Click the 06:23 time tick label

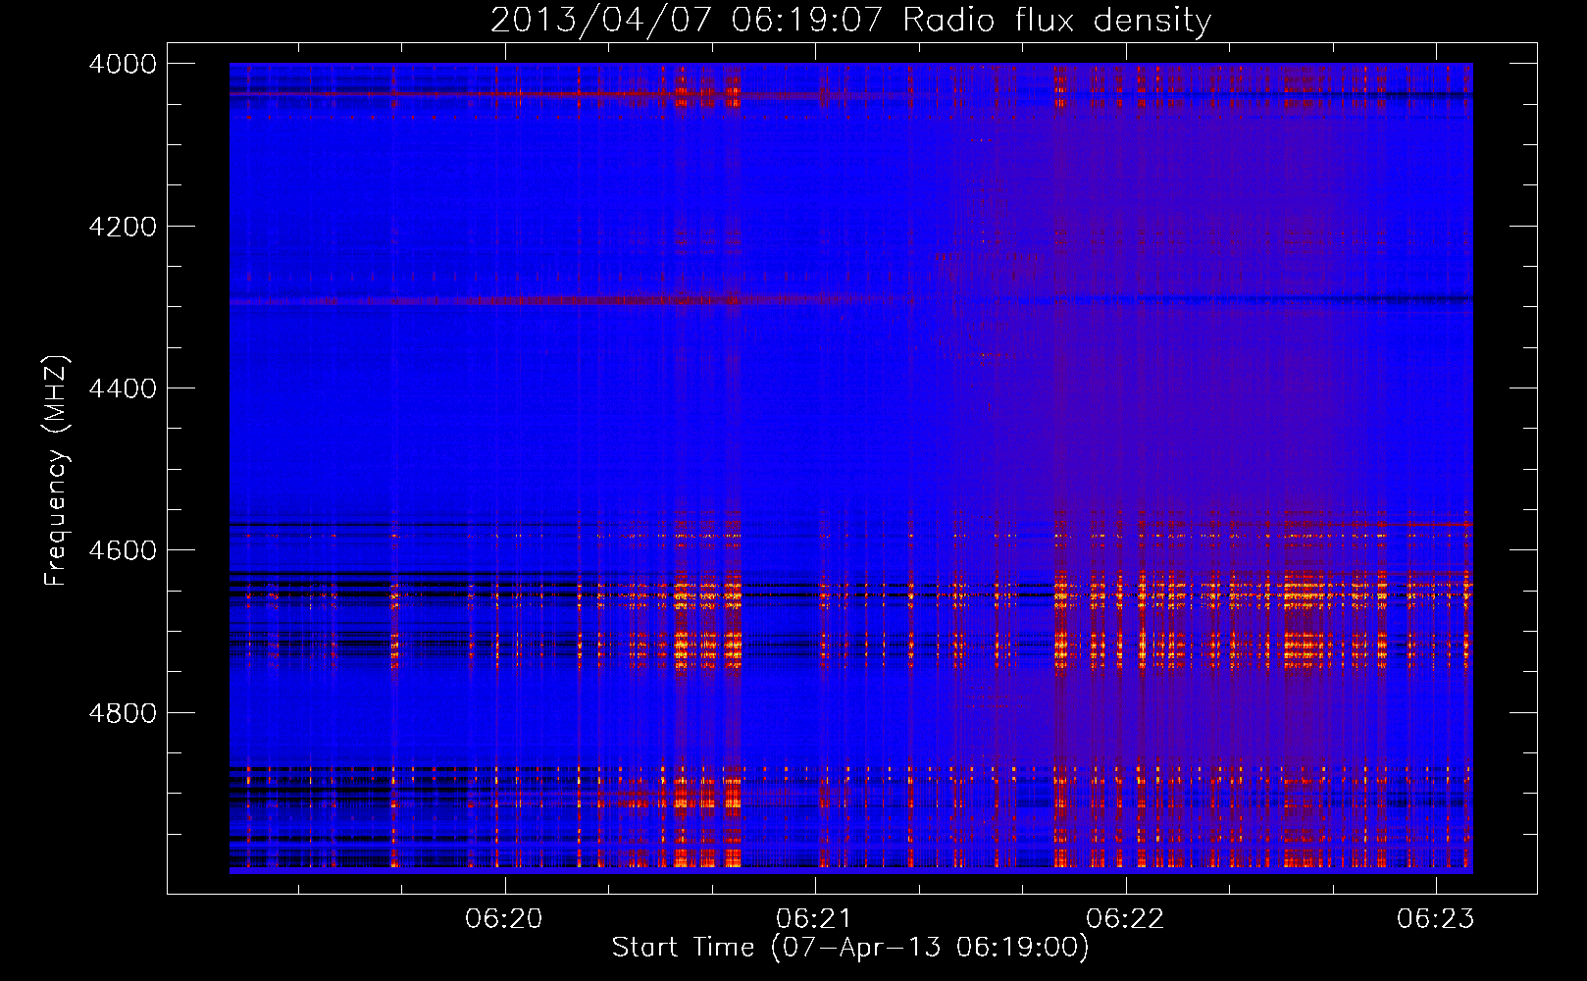1436,919
